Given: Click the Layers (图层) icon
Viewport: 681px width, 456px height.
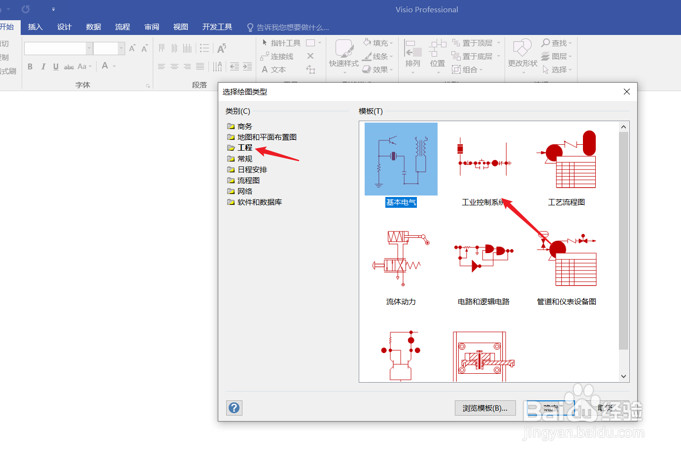Looking at the screenshot, I should click(x=545, y=57).
